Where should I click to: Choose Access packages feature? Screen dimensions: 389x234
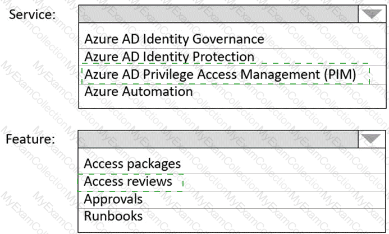[132, 164]
